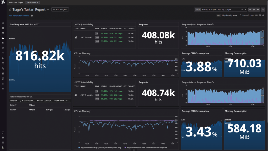Open the time range picker dropdown arrow

(245, 9)
